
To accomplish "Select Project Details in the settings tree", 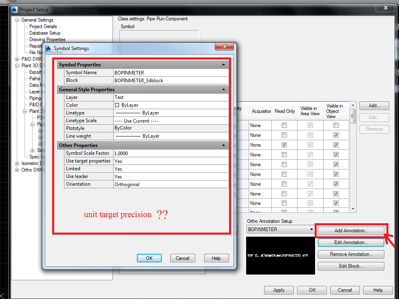I will click(42, 26).
